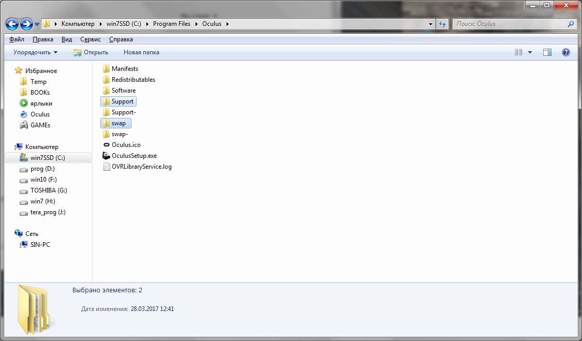Toggle the preview pane button
Screen dimensions: 582x341
547,52
